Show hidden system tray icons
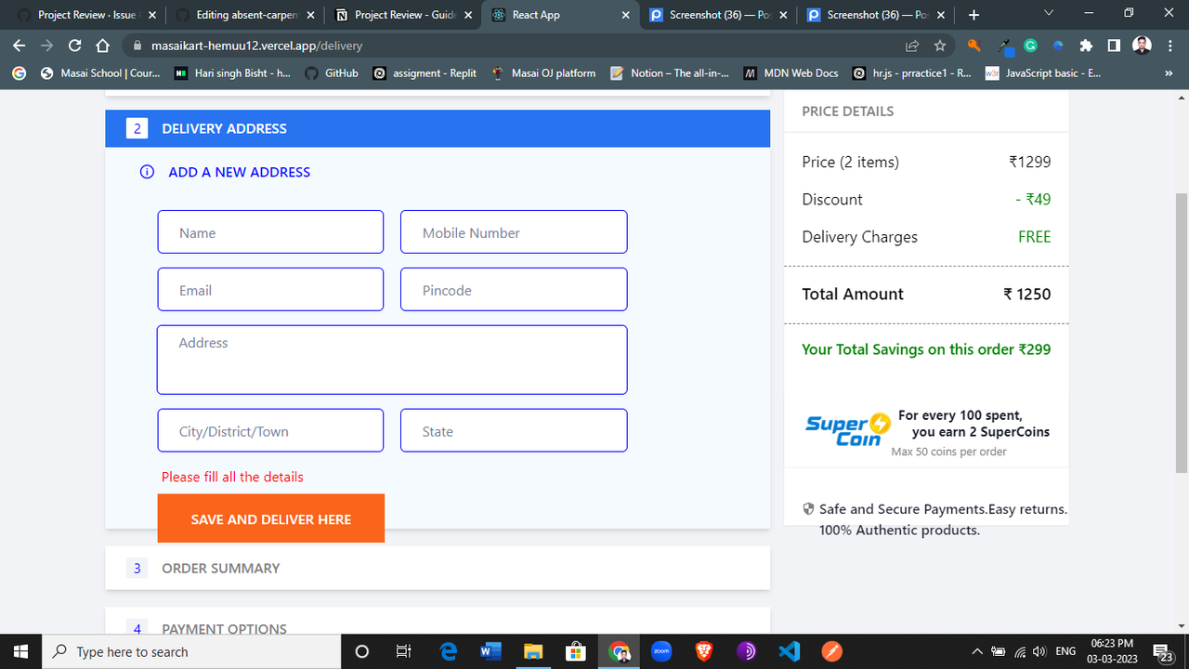Screen dimensions: 1189x669 coord(976,651)
